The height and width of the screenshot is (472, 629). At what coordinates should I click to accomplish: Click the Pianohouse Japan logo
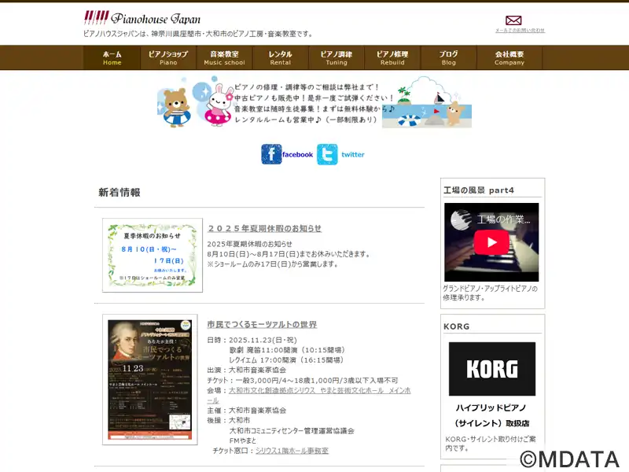click(x=142, y=18)
